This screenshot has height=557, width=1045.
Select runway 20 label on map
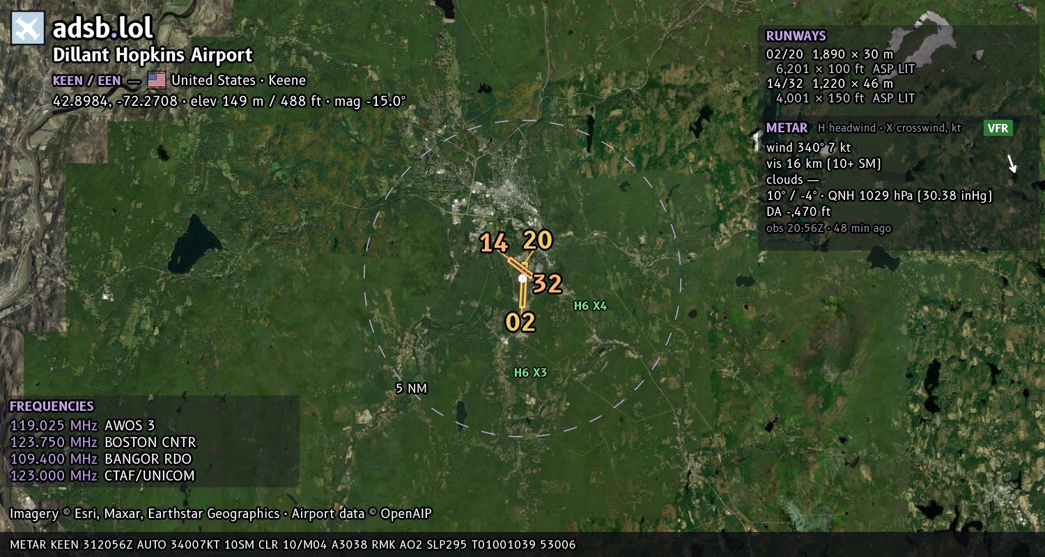pos(537,240)
